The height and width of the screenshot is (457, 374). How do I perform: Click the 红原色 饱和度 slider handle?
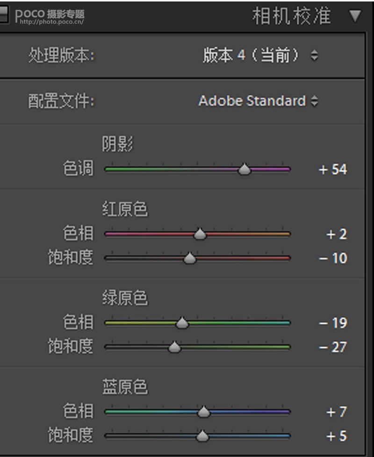point(190,258)
